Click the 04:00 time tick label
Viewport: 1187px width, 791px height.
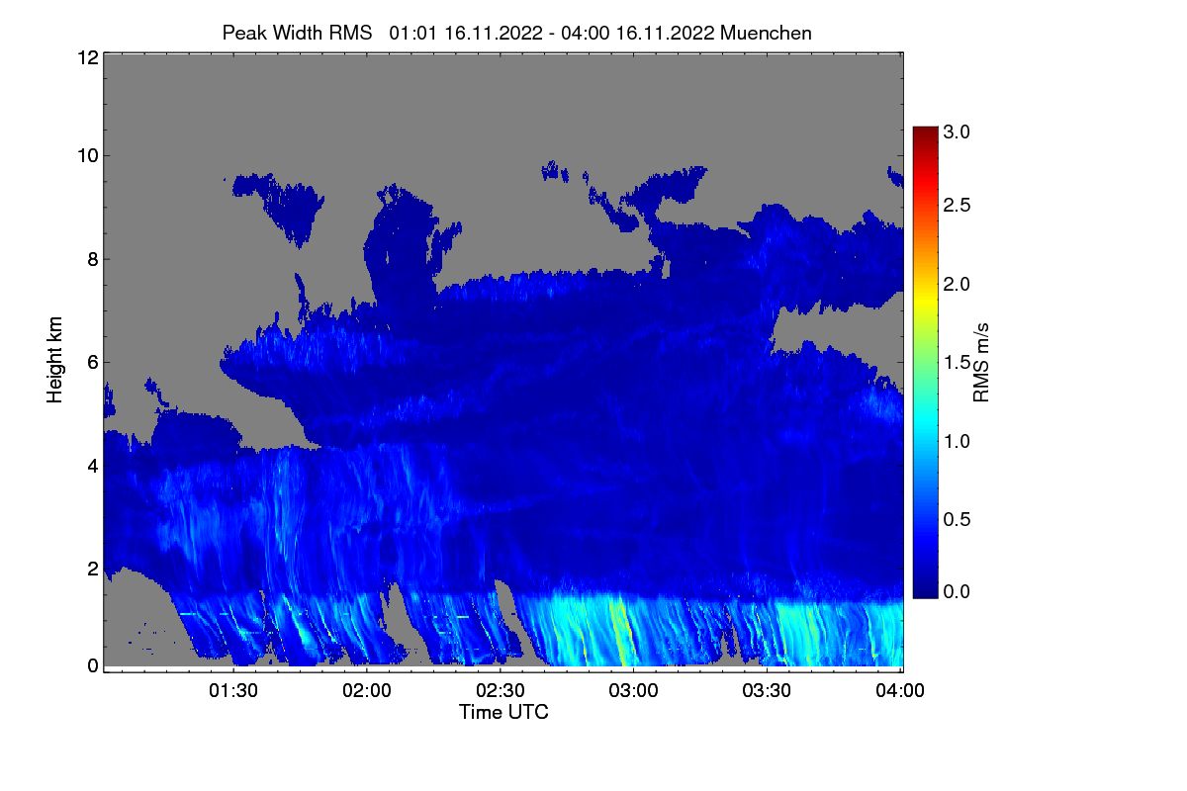pos(901,691)
